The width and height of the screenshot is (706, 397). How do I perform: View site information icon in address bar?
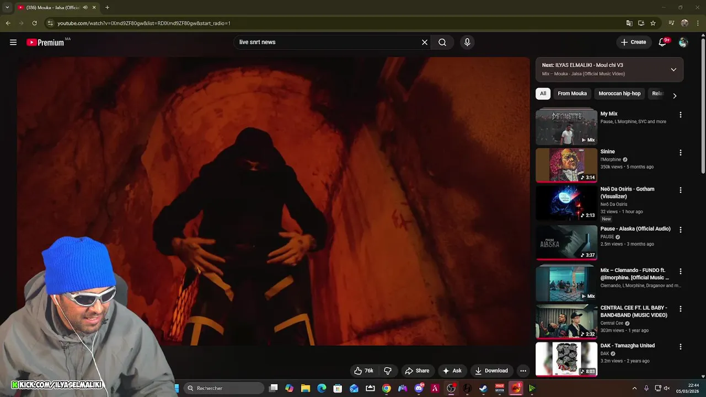pos(50,23)
